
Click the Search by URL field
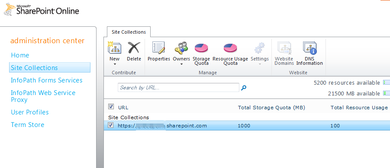point(178,87)
